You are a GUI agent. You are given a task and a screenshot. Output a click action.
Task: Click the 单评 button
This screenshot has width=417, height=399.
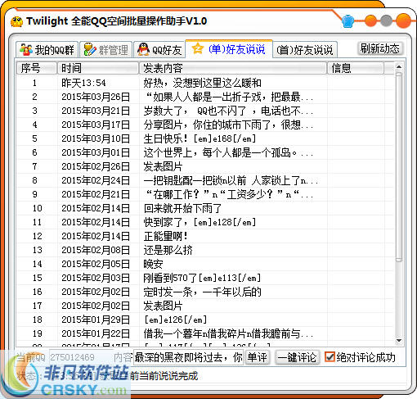[x=258, y=357]
